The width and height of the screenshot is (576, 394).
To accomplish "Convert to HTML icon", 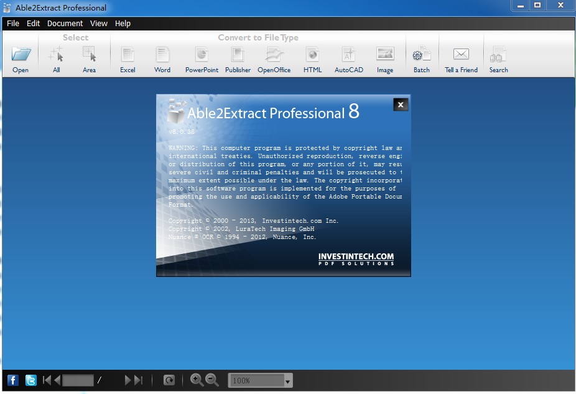I will click(313, 54).
